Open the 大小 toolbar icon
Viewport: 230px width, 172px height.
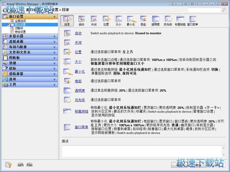118,21
